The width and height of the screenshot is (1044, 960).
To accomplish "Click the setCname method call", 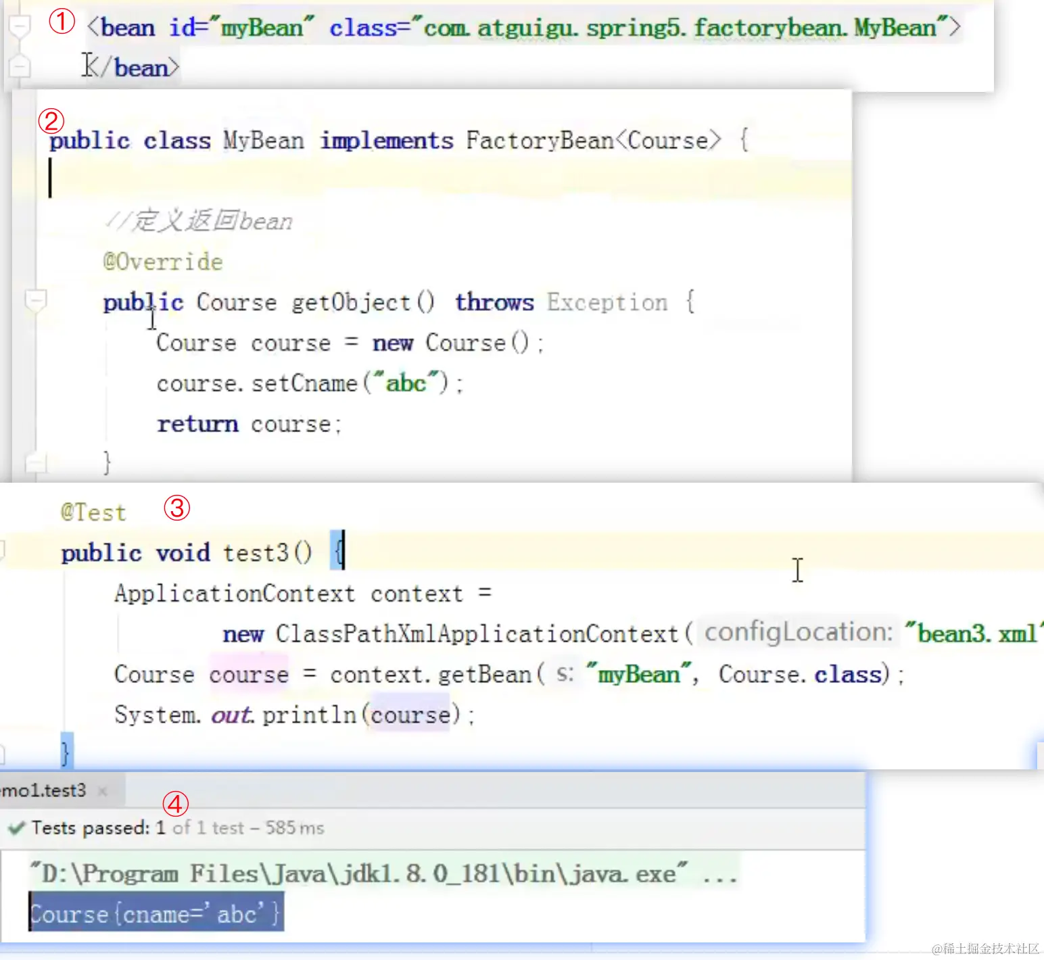I will (304, 383).
